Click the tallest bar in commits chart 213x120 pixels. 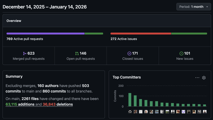[130, 100]
